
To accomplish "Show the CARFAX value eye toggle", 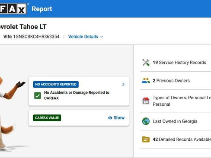I will coord(116,118).
